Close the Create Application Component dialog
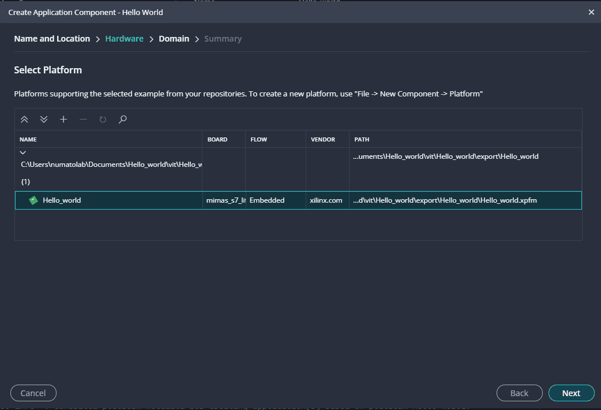The height and width of the screenshot is (410, 601). [591, 12]
